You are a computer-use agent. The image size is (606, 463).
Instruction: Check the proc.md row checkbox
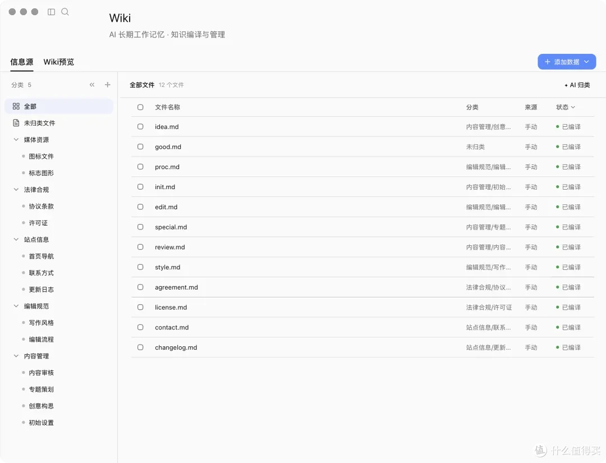[140, 167]
